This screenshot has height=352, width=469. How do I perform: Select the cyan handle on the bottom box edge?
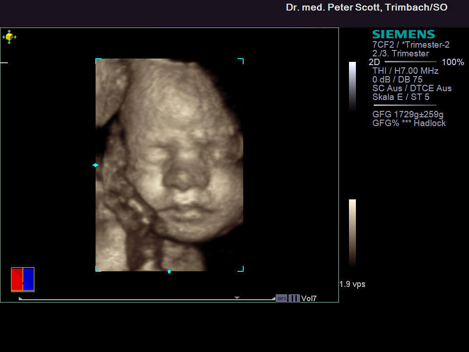coord(169,271)
